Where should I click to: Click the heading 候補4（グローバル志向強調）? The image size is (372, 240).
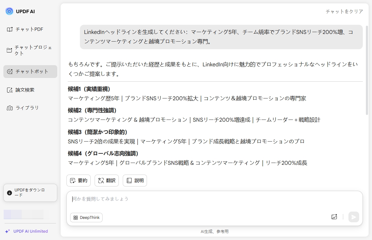point(103,153)
